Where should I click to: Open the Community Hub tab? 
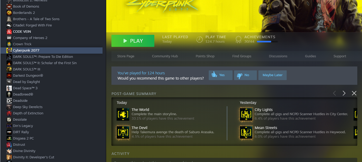165,56
